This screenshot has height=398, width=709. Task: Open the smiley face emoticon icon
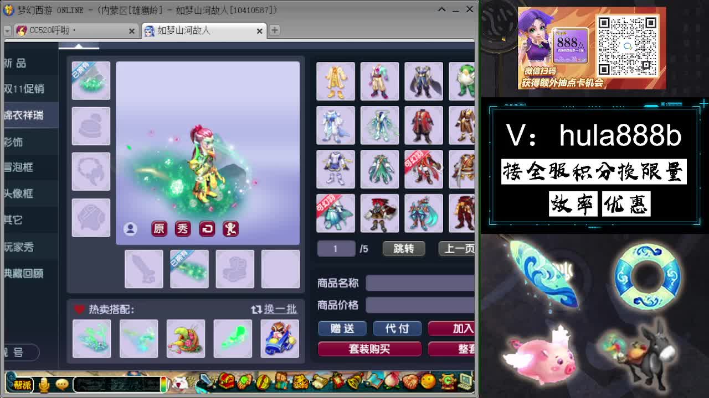pos(428,381)
